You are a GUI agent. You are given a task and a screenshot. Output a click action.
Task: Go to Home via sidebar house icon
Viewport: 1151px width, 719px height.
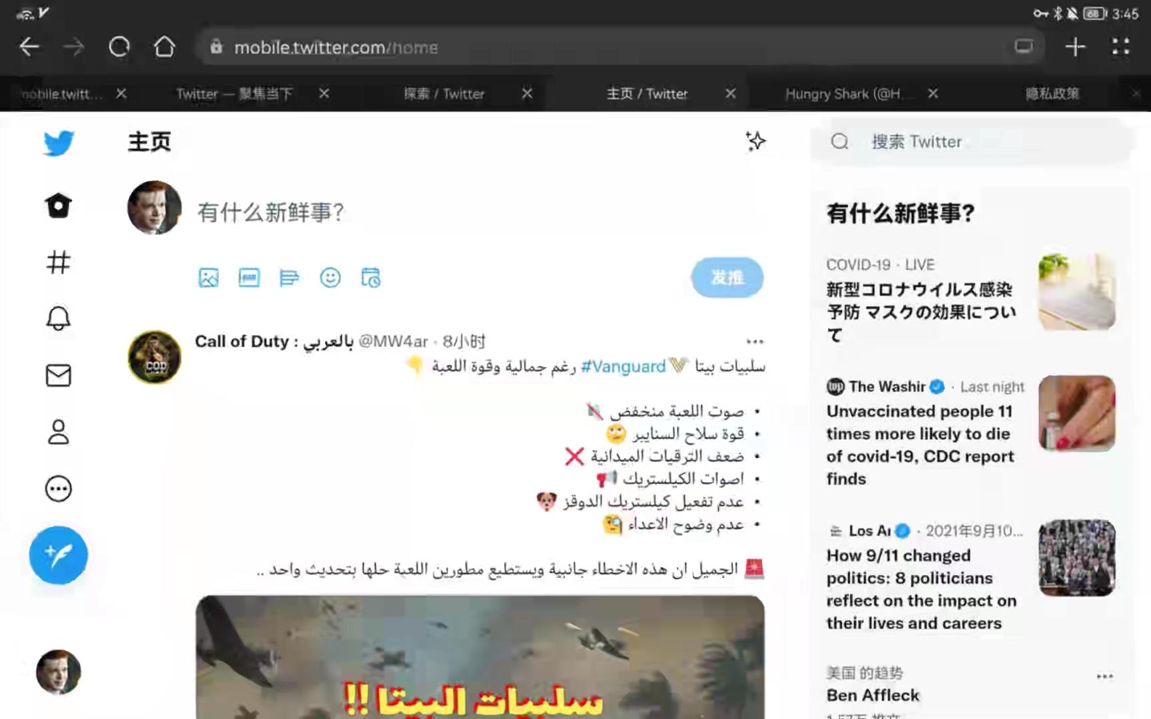(x=59, y=206)
